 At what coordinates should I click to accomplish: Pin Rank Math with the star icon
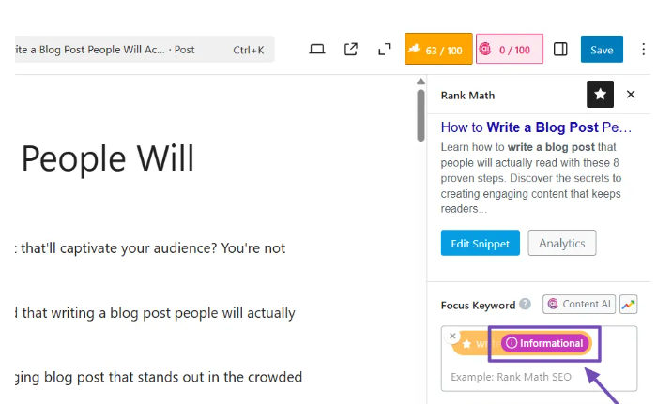click(x=600, y=95)
